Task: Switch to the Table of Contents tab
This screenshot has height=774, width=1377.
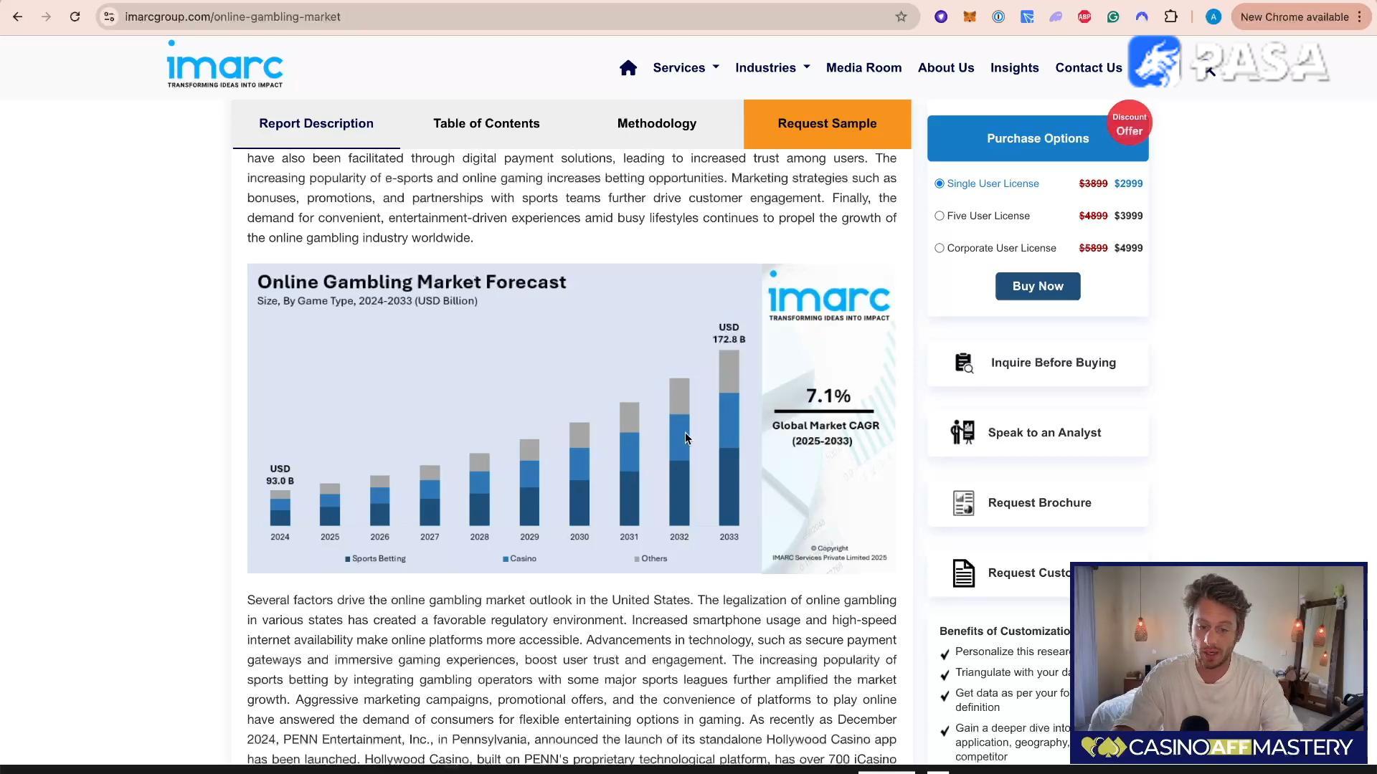Action: tap(486, 123)
